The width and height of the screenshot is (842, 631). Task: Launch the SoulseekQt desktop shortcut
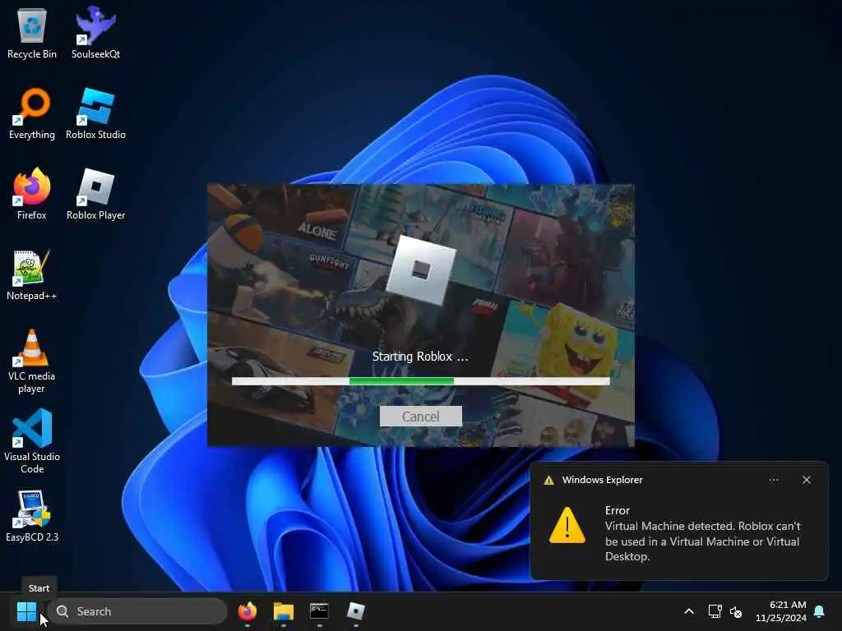click(x=95, y=33)
